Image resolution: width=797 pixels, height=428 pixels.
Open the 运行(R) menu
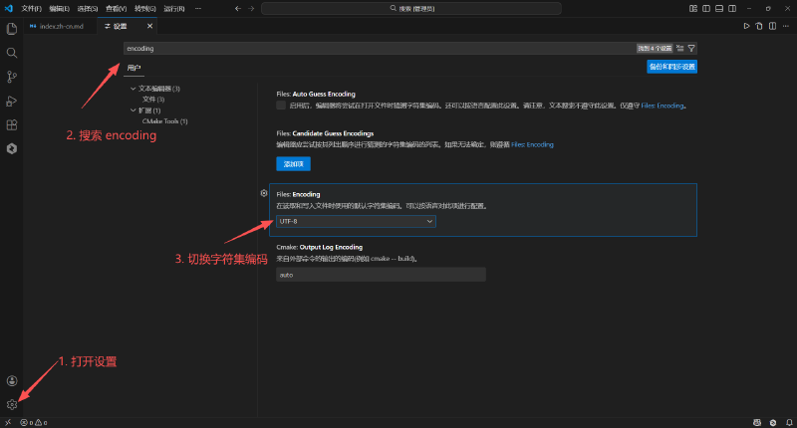click(174, 9)
